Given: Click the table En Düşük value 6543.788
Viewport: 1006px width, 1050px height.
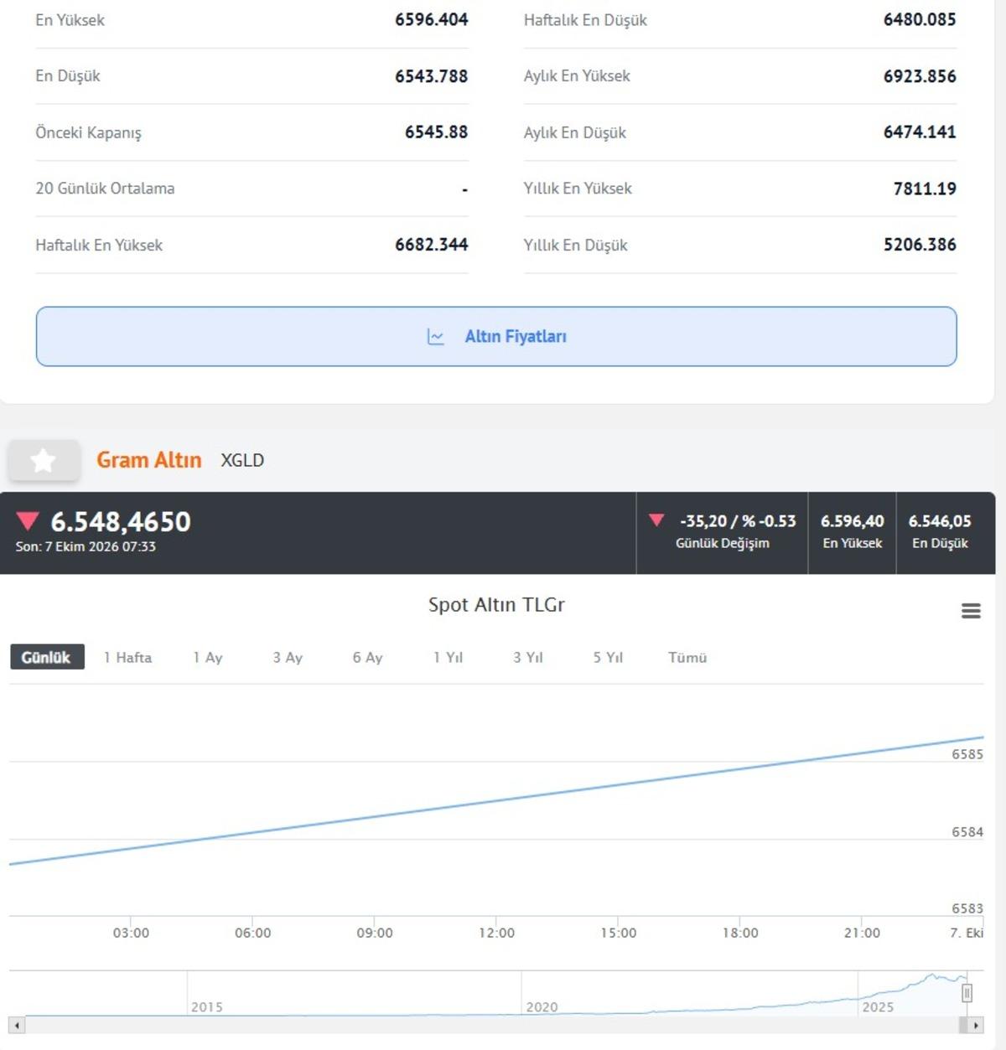Looking at the screenshot, I should (432, 75).
